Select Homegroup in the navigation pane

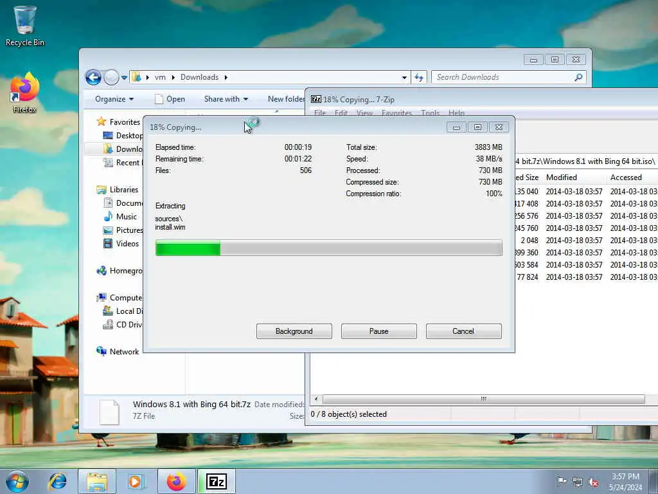coord(120,271)
